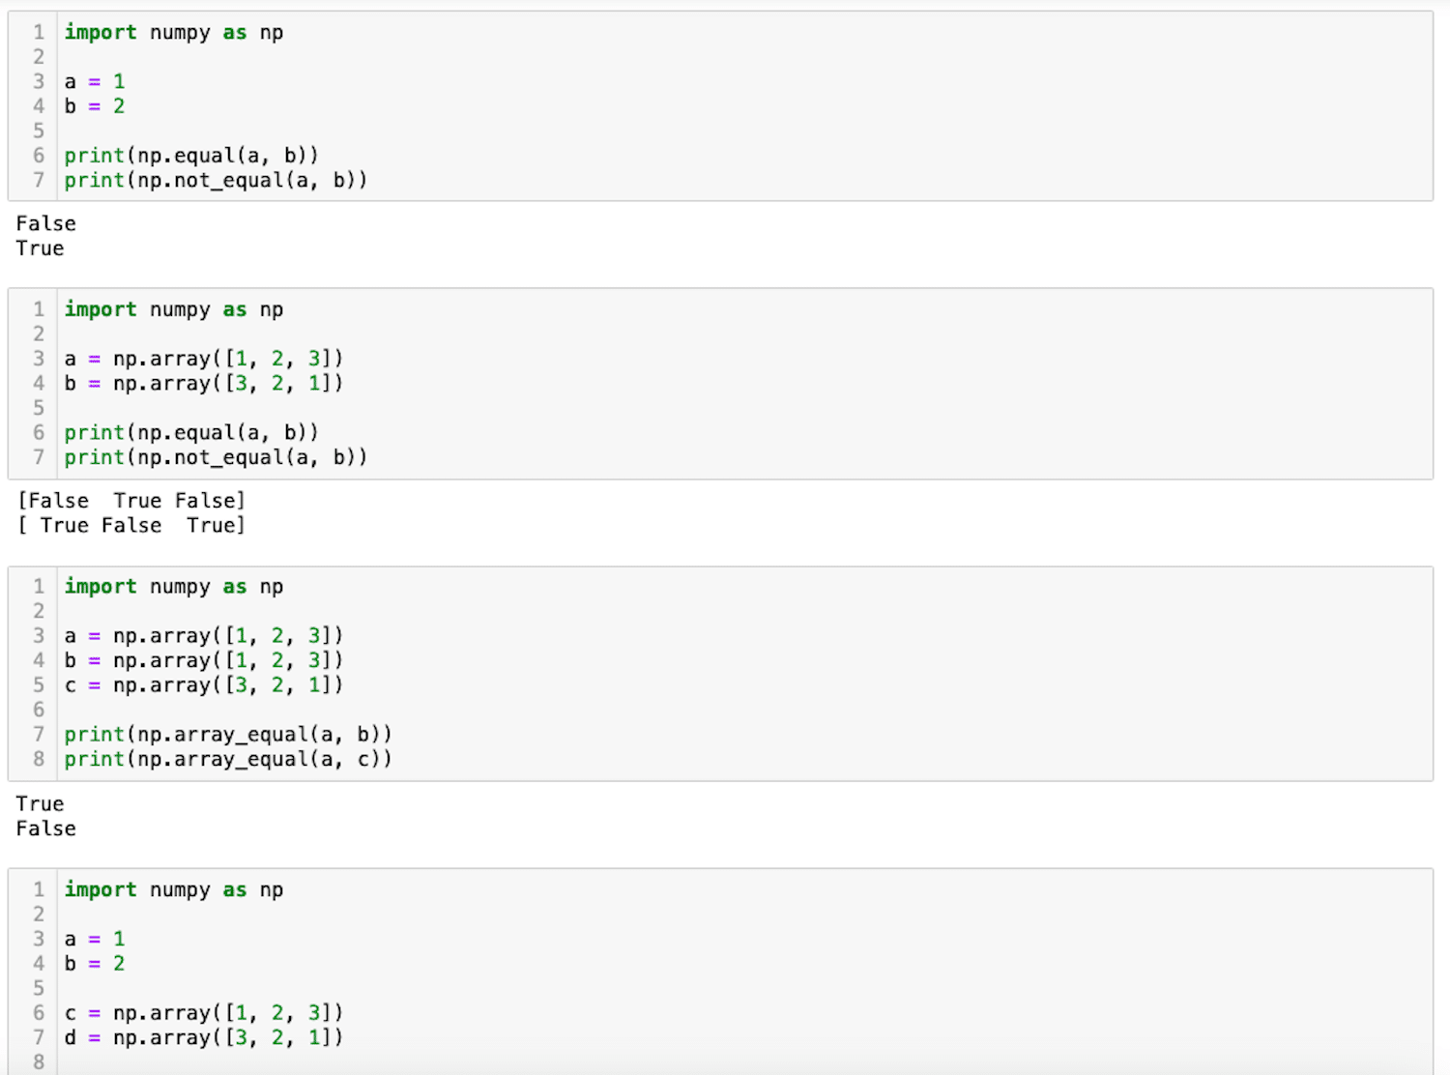The width and height of the screenshot is (1450, 1075).
Task: Select the 'True' output under the first cell
Action: (40, 248)
